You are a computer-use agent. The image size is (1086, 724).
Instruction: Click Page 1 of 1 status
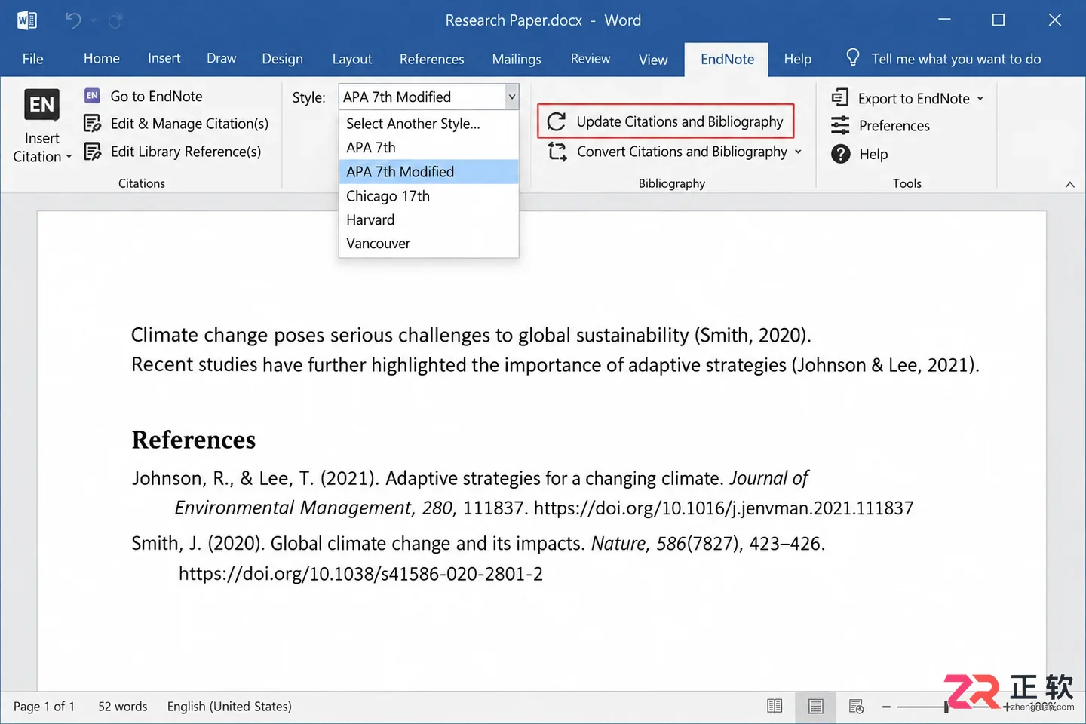tap(44, 707)
